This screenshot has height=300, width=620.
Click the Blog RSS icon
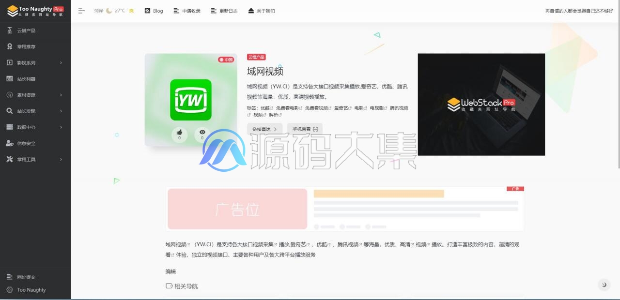[147, 11]
